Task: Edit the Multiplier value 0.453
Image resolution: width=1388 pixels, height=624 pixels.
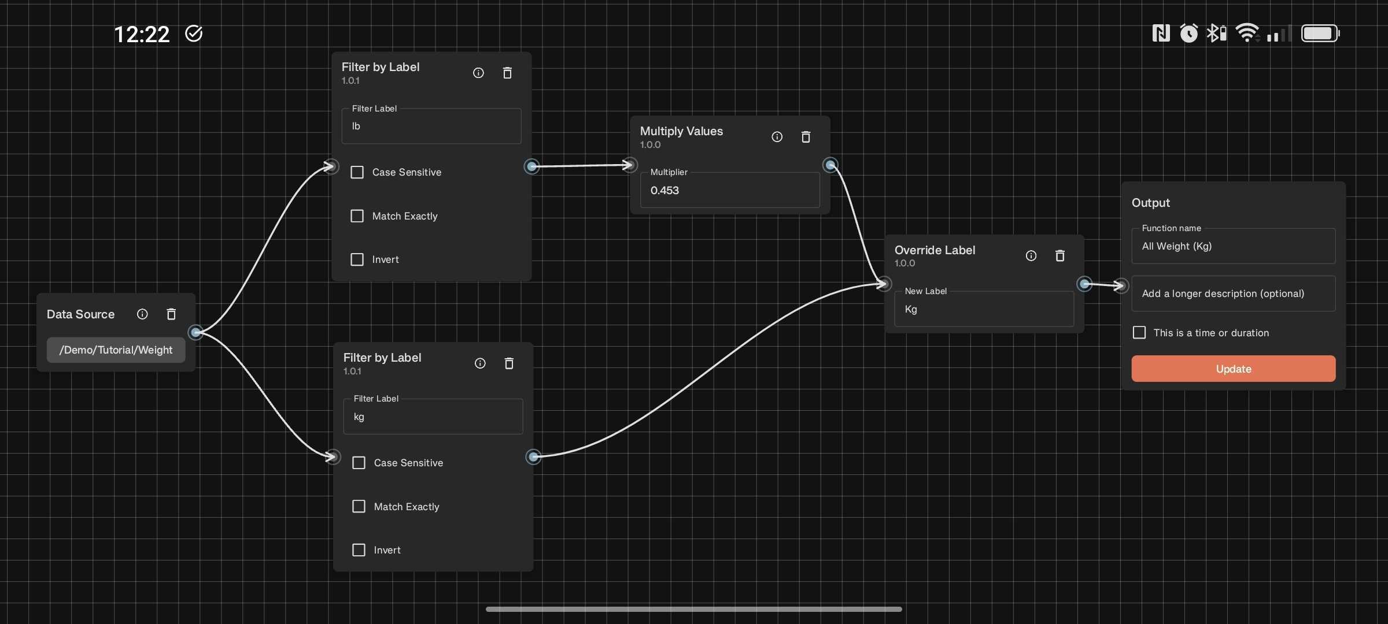Action: [730, 190]
